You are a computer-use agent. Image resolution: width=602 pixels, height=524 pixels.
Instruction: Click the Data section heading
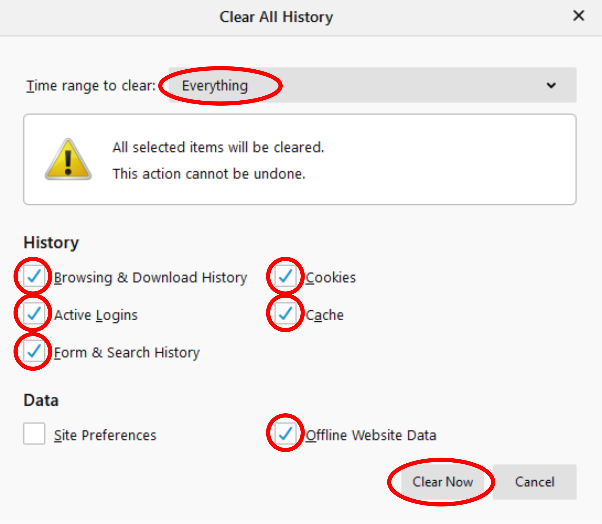[41, 400]
